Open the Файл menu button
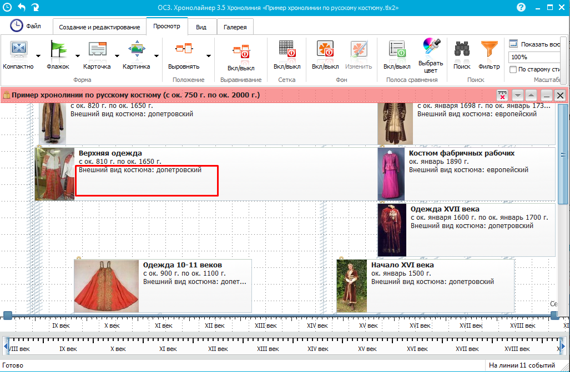This screenshot has width=570, height=372. [x=26, y=26]
